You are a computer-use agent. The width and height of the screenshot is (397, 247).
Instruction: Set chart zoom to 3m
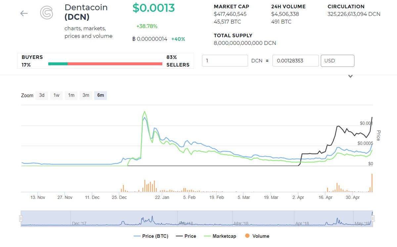(x=86, y=95)
